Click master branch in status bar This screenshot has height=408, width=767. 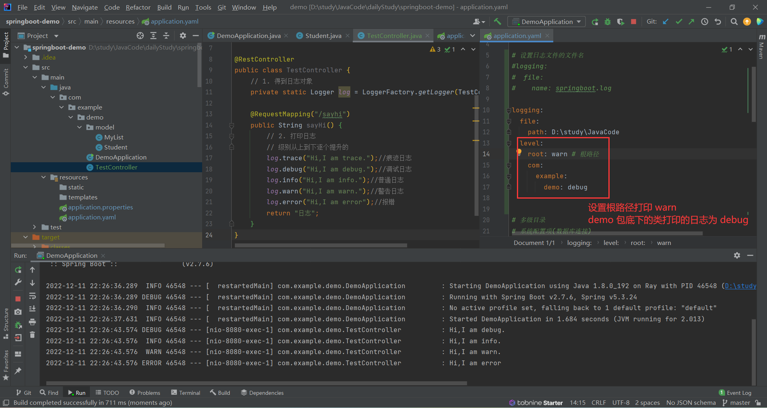[736, 403]
